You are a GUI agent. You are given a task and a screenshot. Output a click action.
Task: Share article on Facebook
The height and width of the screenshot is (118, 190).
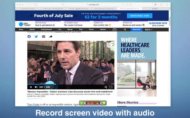(x=29, y=37)
